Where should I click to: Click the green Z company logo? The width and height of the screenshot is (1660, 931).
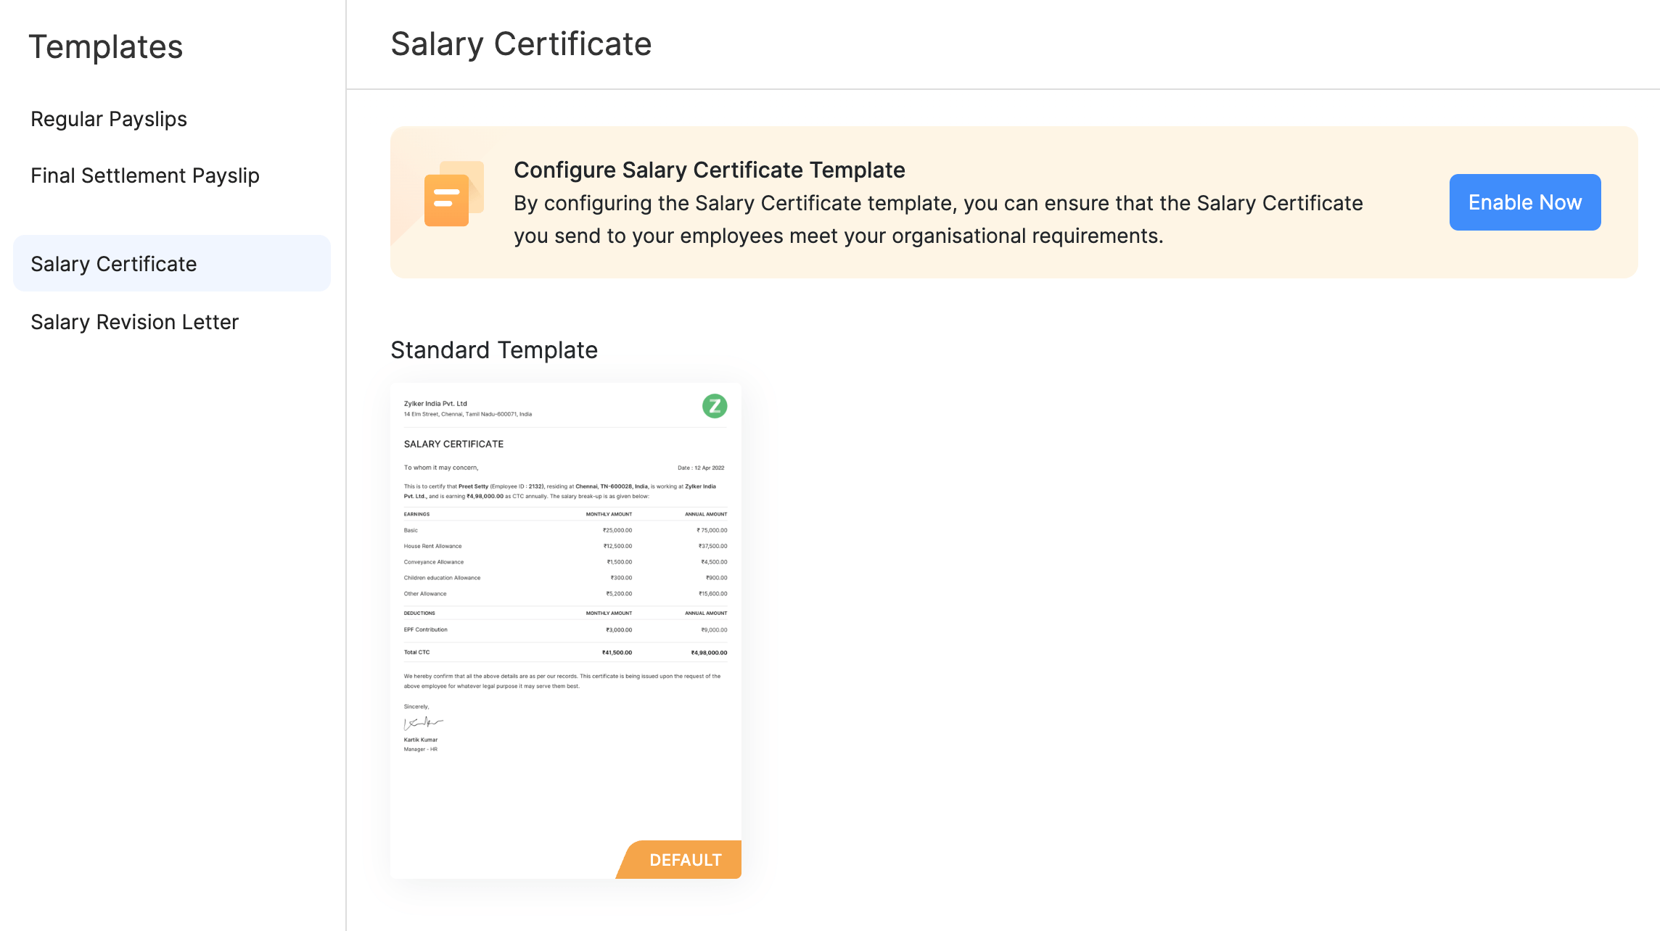[x=715, y=406]
